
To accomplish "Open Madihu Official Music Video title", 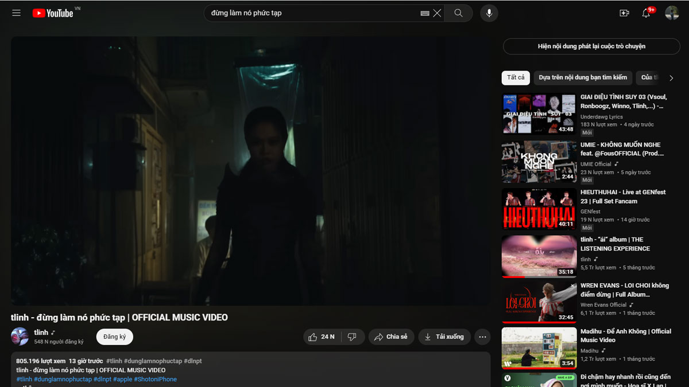I will [626, 335].
